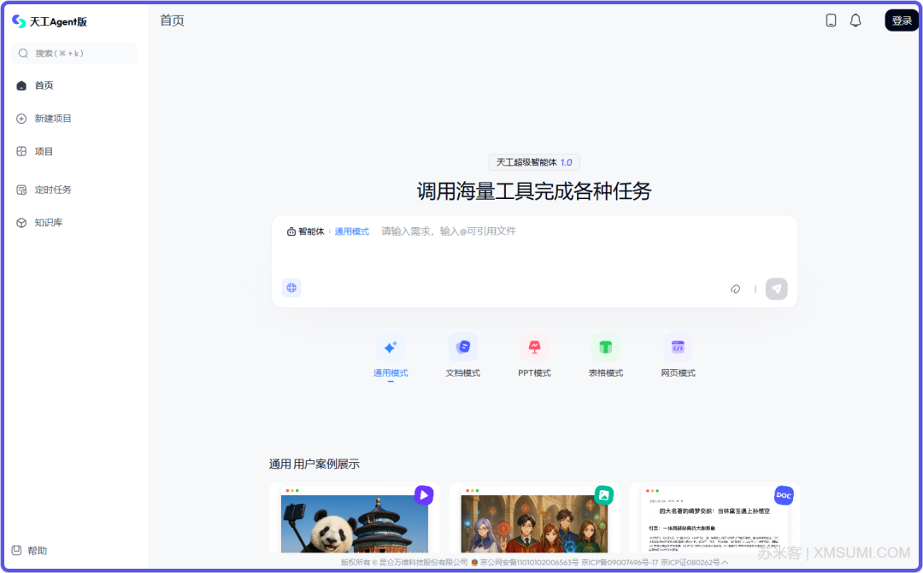Click the send paper plane button
This screenshot has height=573, width=923.
click(776, 289)
